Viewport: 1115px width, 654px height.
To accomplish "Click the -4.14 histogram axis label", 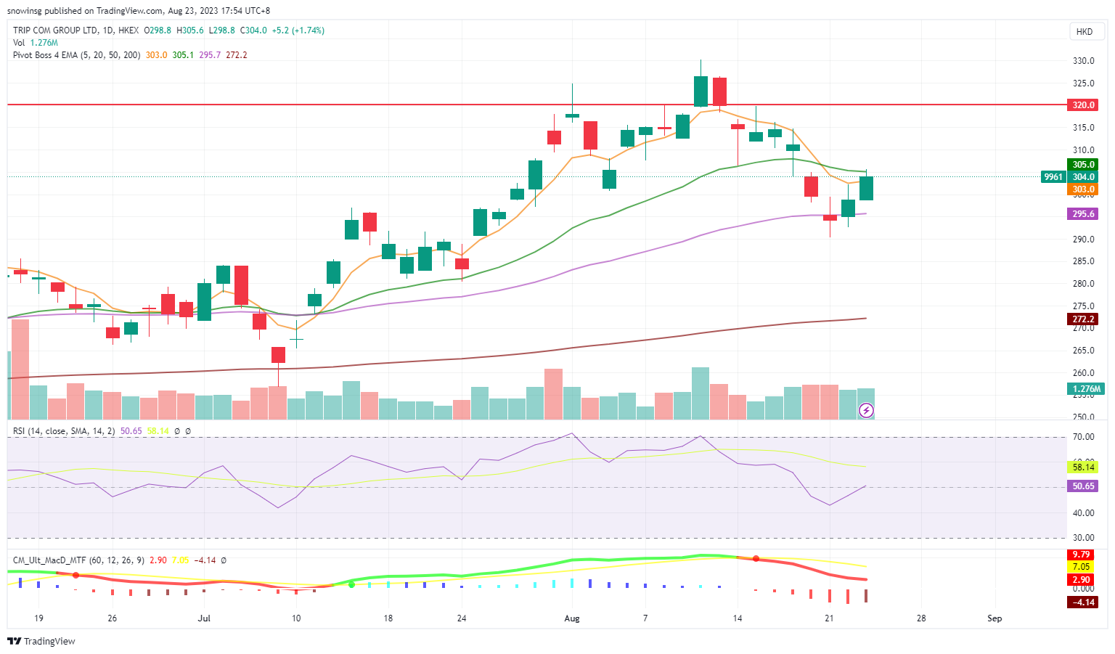I will click(x=1082, y=602).
